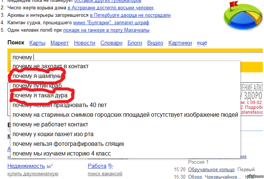The height and width of the screenshot is (179, 264).
Task: Open news about the Махачкалы tanker fire
Action: point(106,30)
